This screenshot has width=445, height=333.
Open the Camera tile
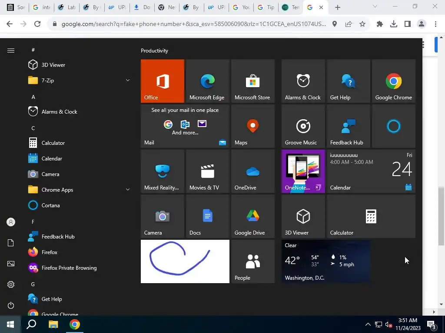click(x=163, y=216)
